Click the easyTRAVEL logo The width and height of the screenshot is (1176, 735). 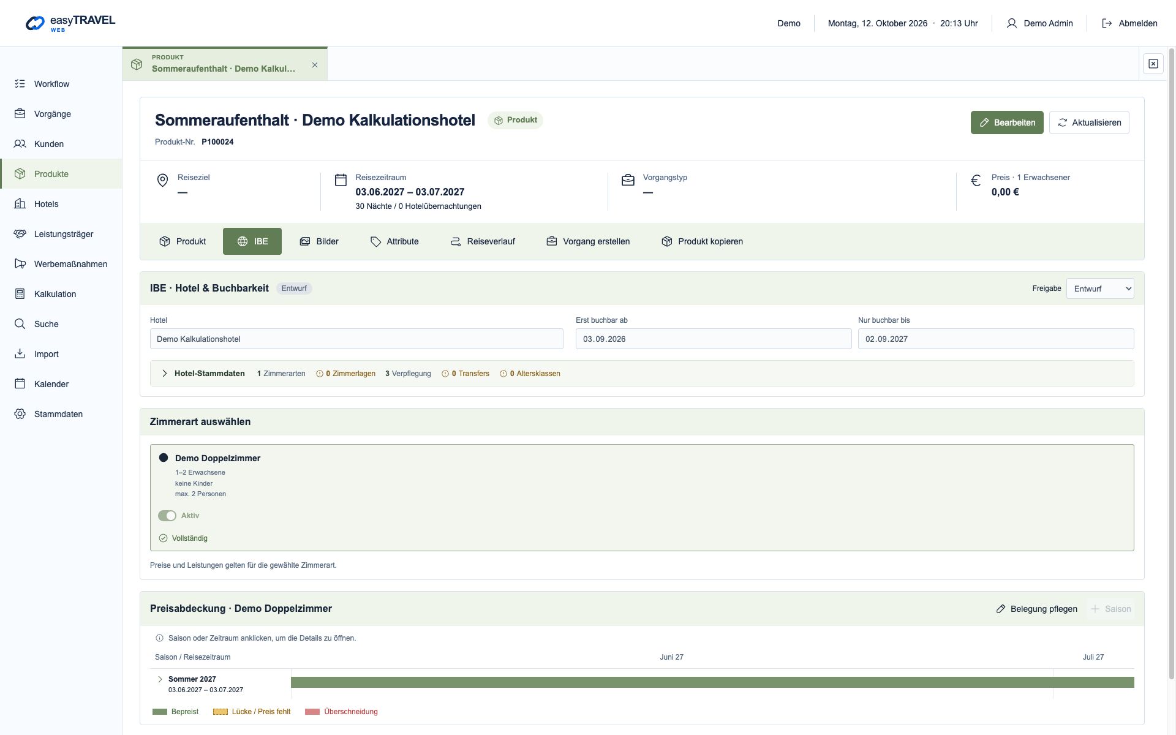(70, 23)
